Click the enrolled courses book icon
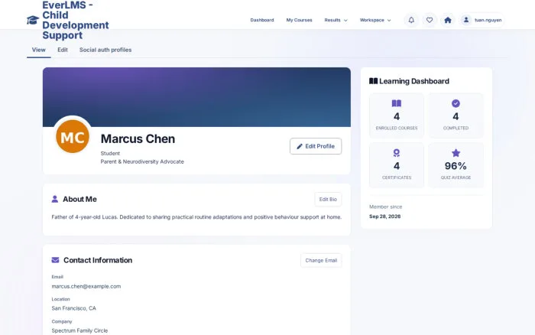Image resolution: width=535 pixels, height=335 pixels. coord(397,103)
